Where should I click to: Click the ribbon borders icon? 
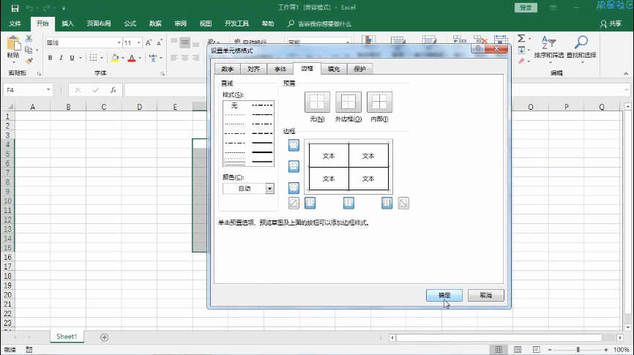pos(94,58)
